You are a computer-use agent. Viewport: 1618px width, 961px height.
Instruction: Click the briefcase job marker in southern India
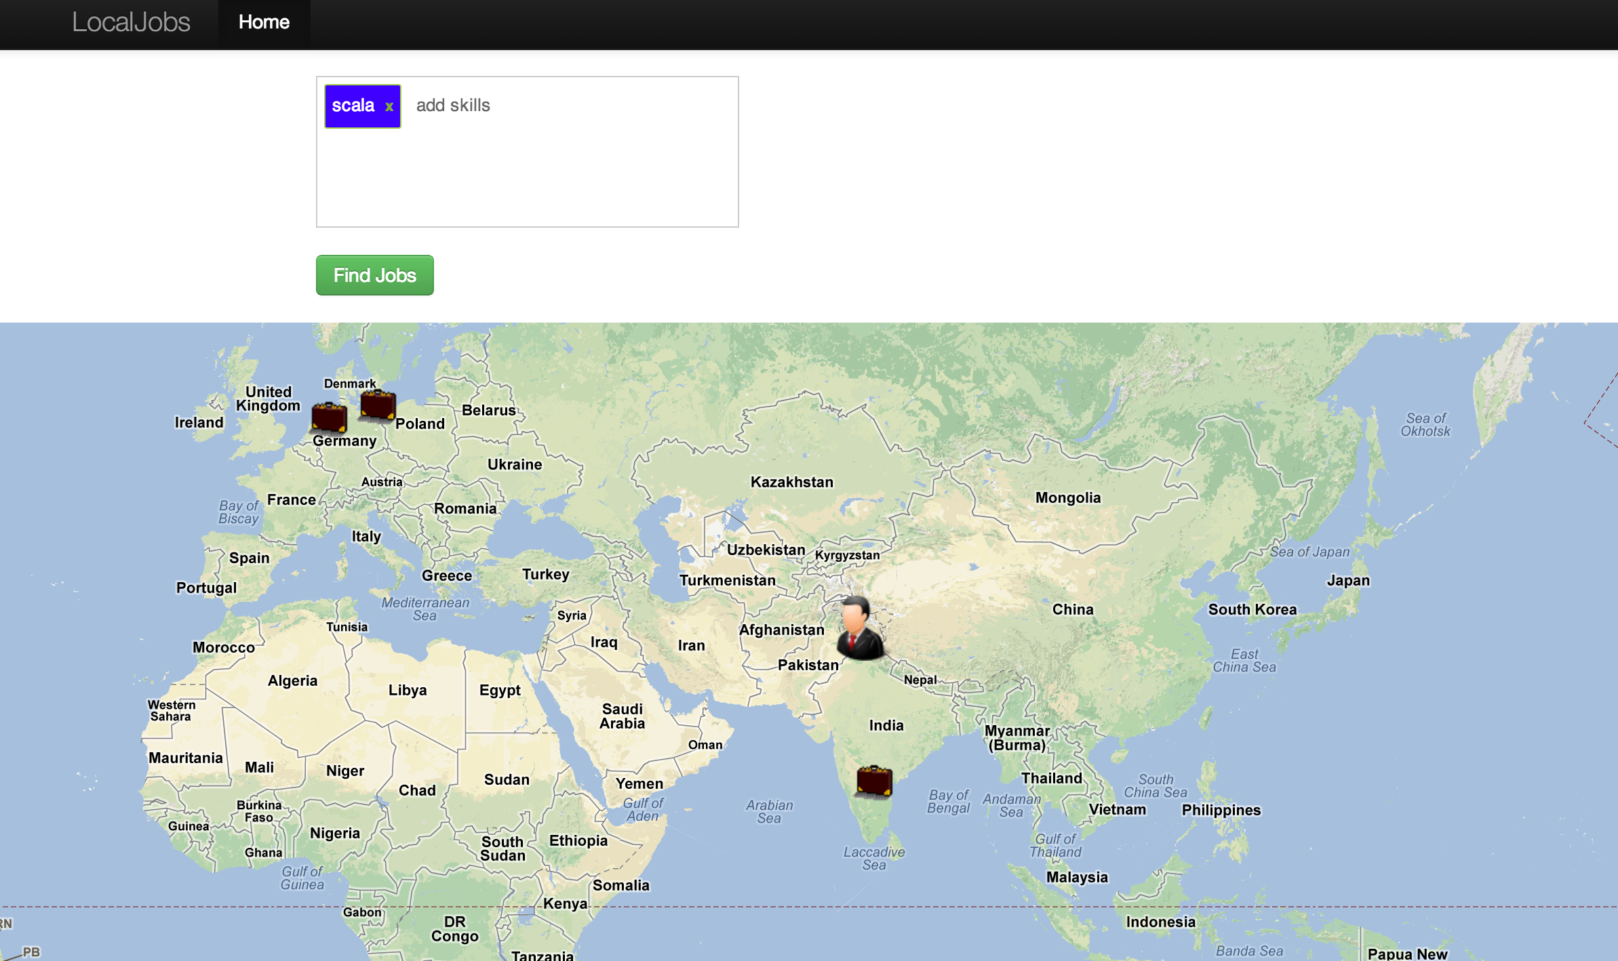point(874,781)
